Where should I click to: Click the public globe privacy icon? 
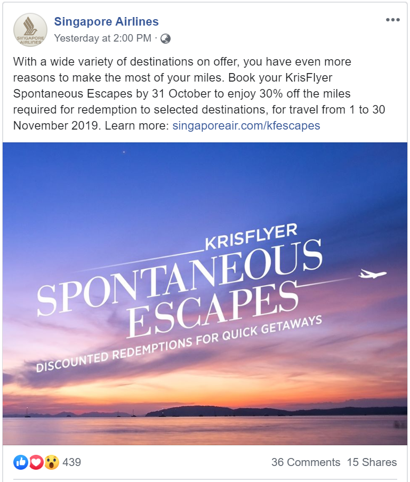coord(165,38)
